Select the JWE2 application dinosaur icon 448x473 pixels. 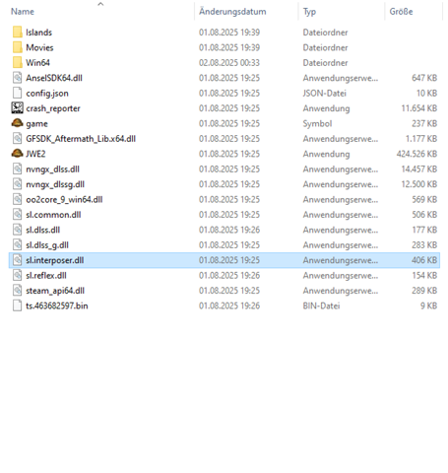pos(18,154)
